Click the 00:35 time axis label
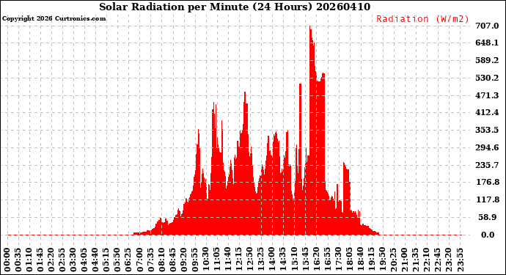The width and height of the screenshot is (506, 275). point(18,260)
